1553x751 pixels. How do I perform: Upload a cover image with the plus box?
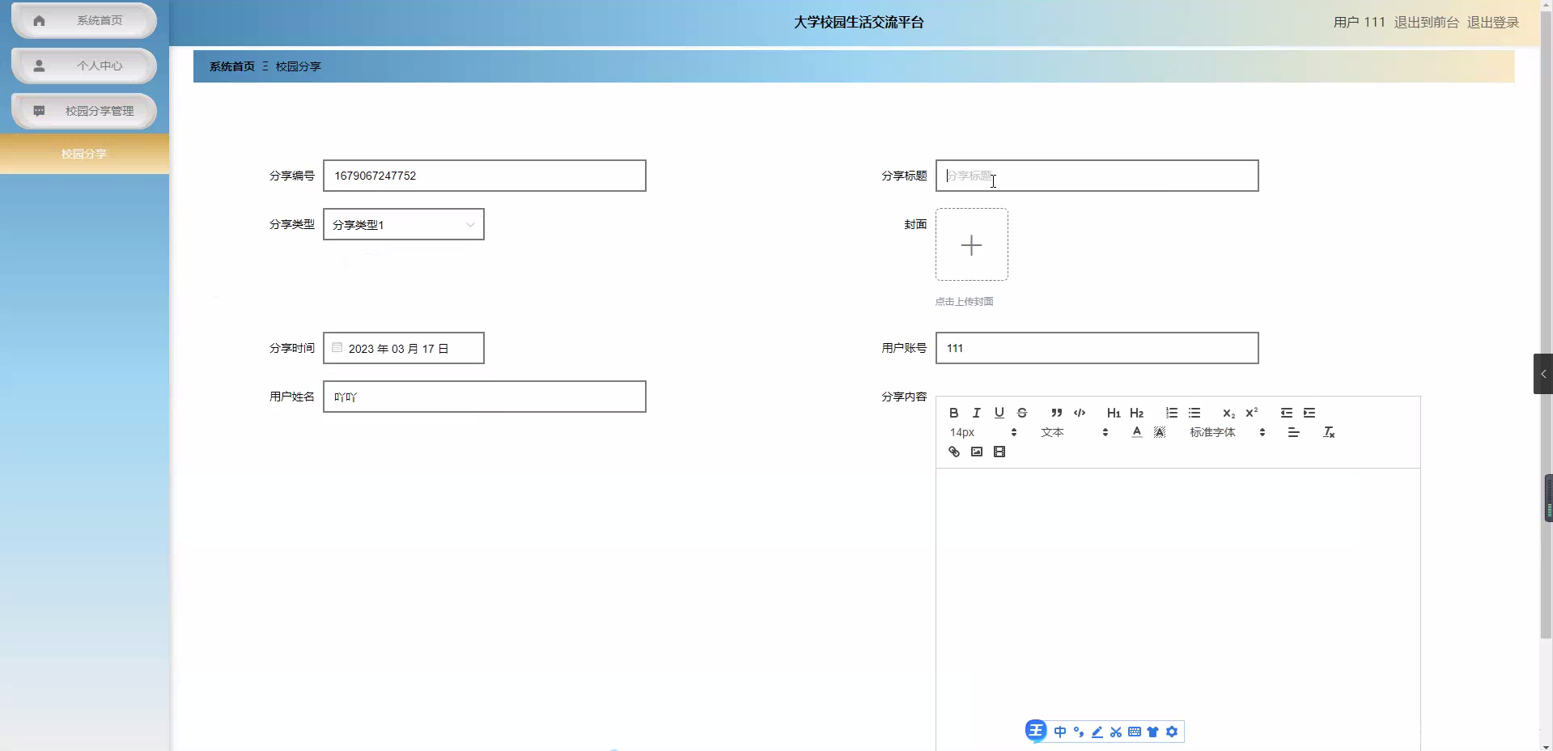tap(972, 244)
